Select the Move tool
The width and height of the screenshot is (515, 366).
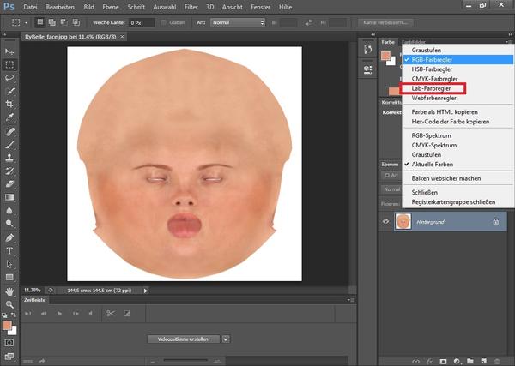9,51
